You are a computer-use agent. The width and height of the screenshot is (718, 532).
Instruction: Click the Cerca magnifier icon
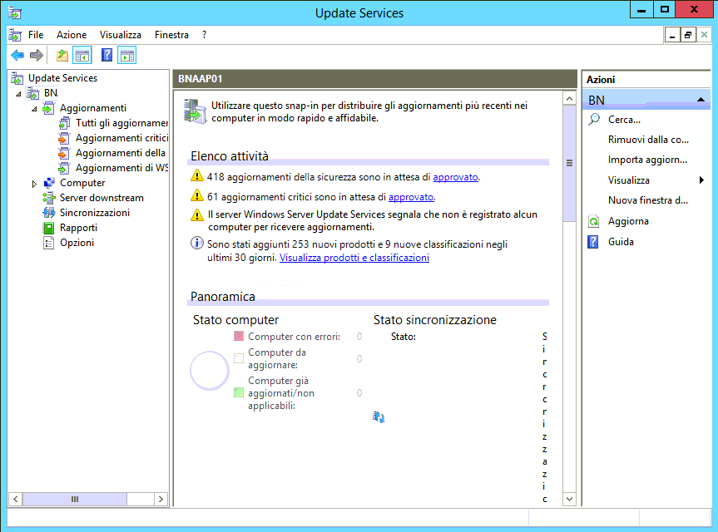[x=593, y=120]
